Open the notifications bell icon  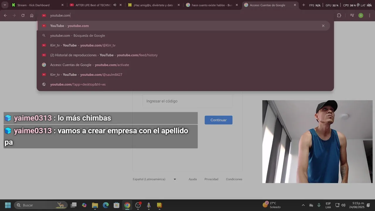pyautogui.click(x=368, y=205)
